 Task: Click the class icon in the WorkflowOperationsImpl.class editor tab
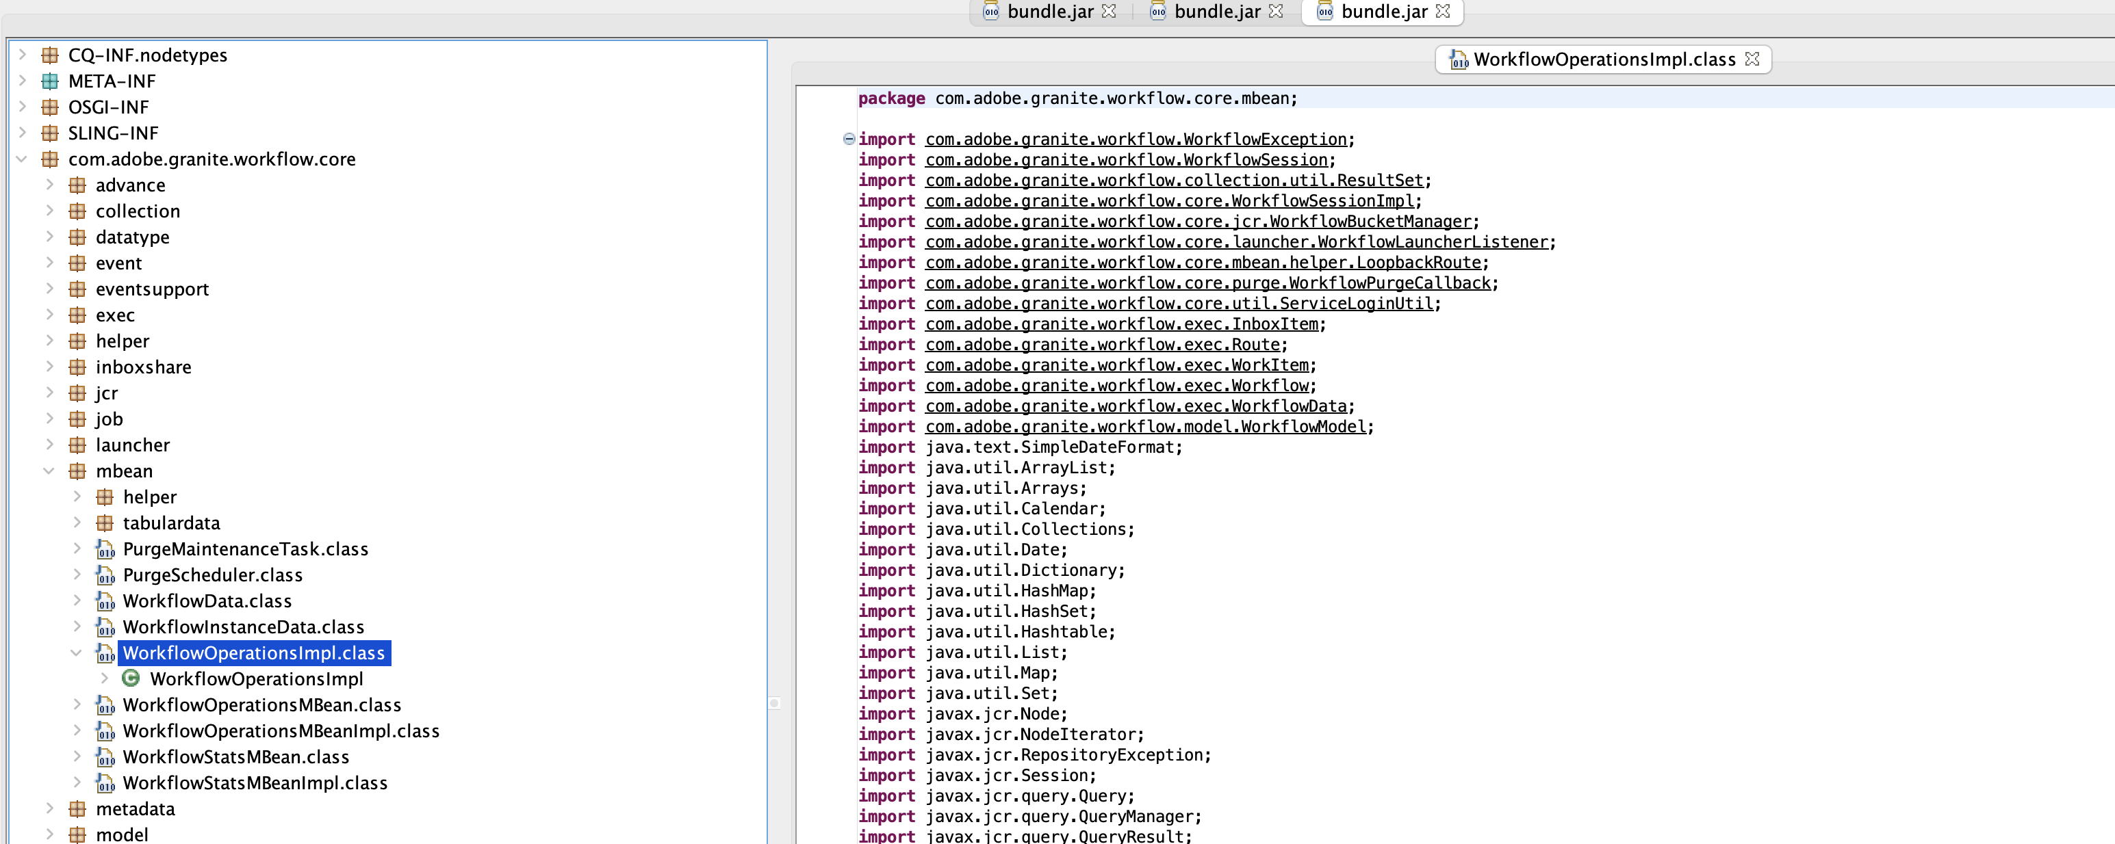[1458, 59]
